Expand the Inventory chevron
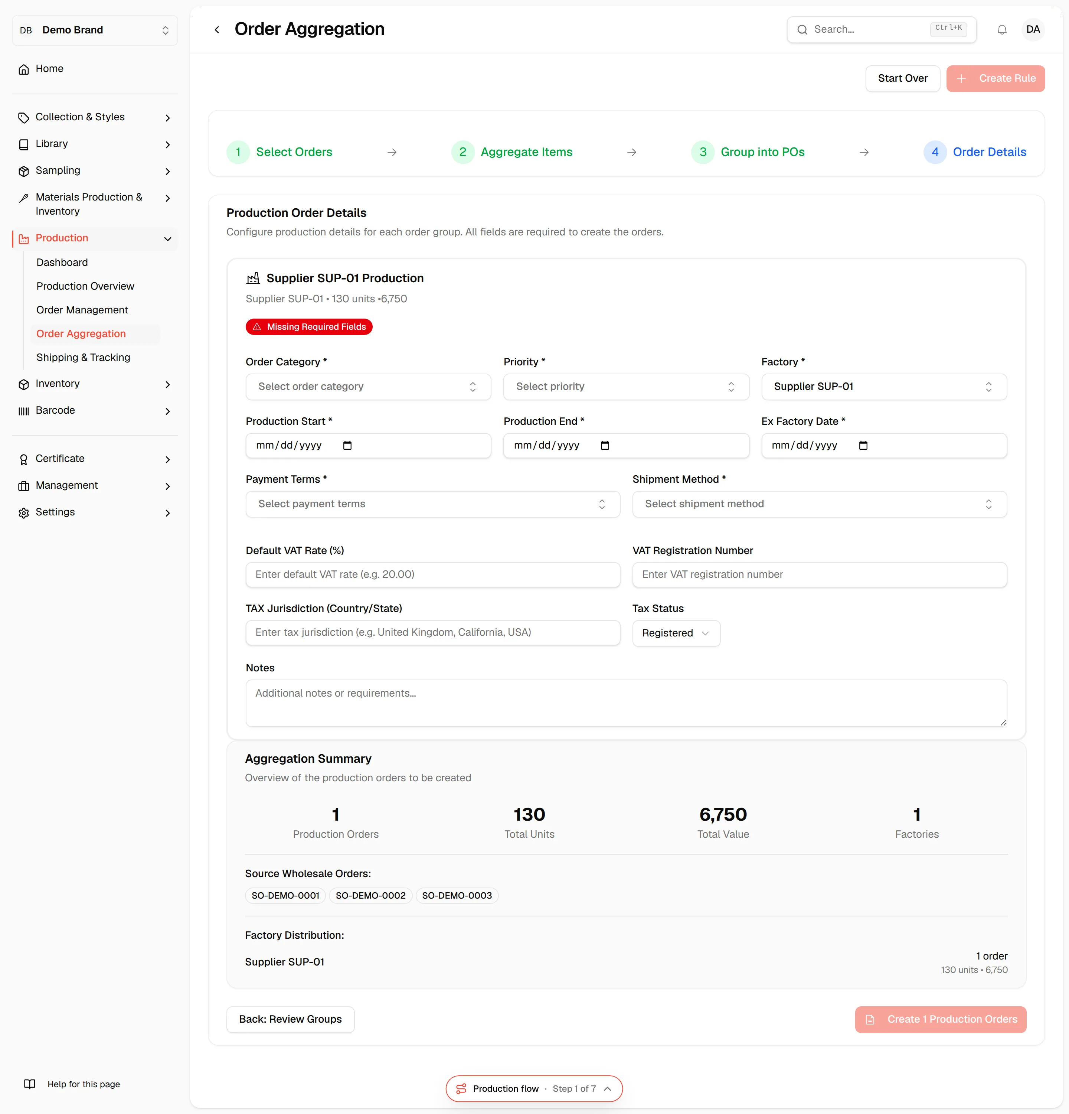The image size is (1069, 1114). pyautogui.click(x=167, y=384)
